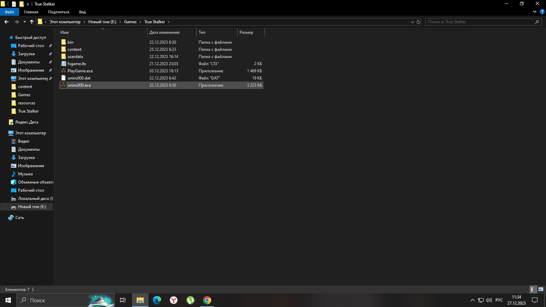Image resolution: width=546 pixels, height=307 pixels.
Task: Select Новый том (E:) in sidebar
Action: pos(27,206)
